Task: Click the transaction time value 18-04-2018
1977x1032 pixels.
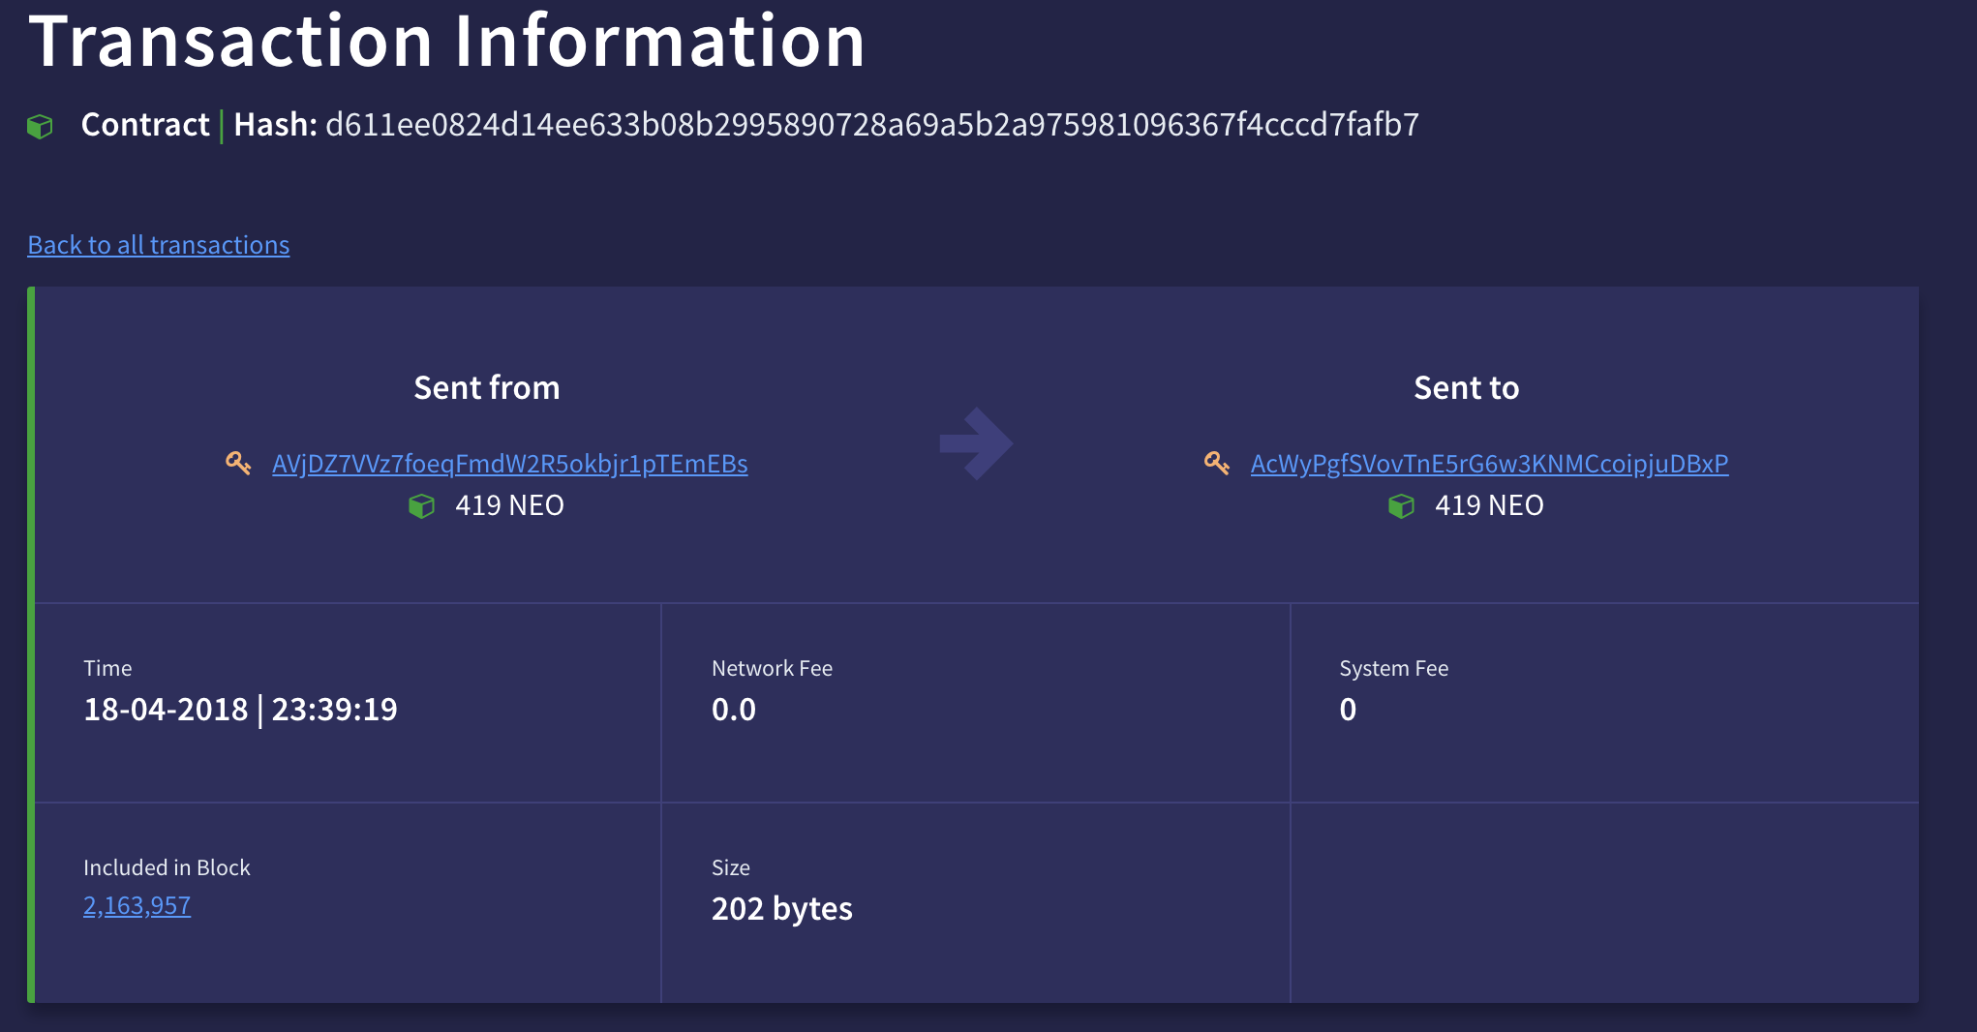Action: point(166,710)
